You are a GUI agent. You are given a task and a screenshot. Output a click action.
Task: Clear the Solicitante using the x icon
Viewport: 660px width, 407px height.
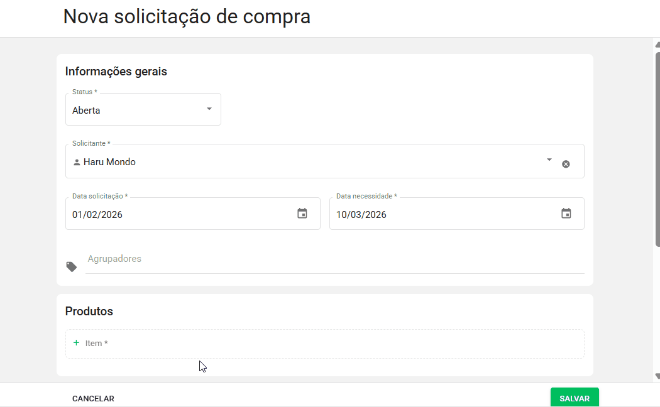565,164
